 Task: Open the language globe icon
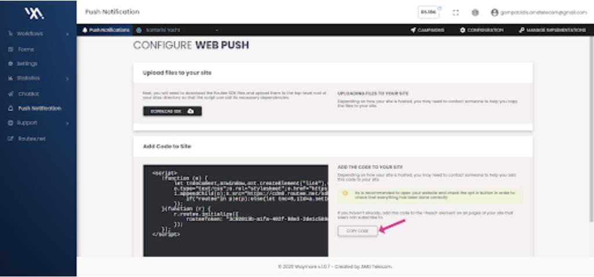pyautogui.click(x=475, y=13)
